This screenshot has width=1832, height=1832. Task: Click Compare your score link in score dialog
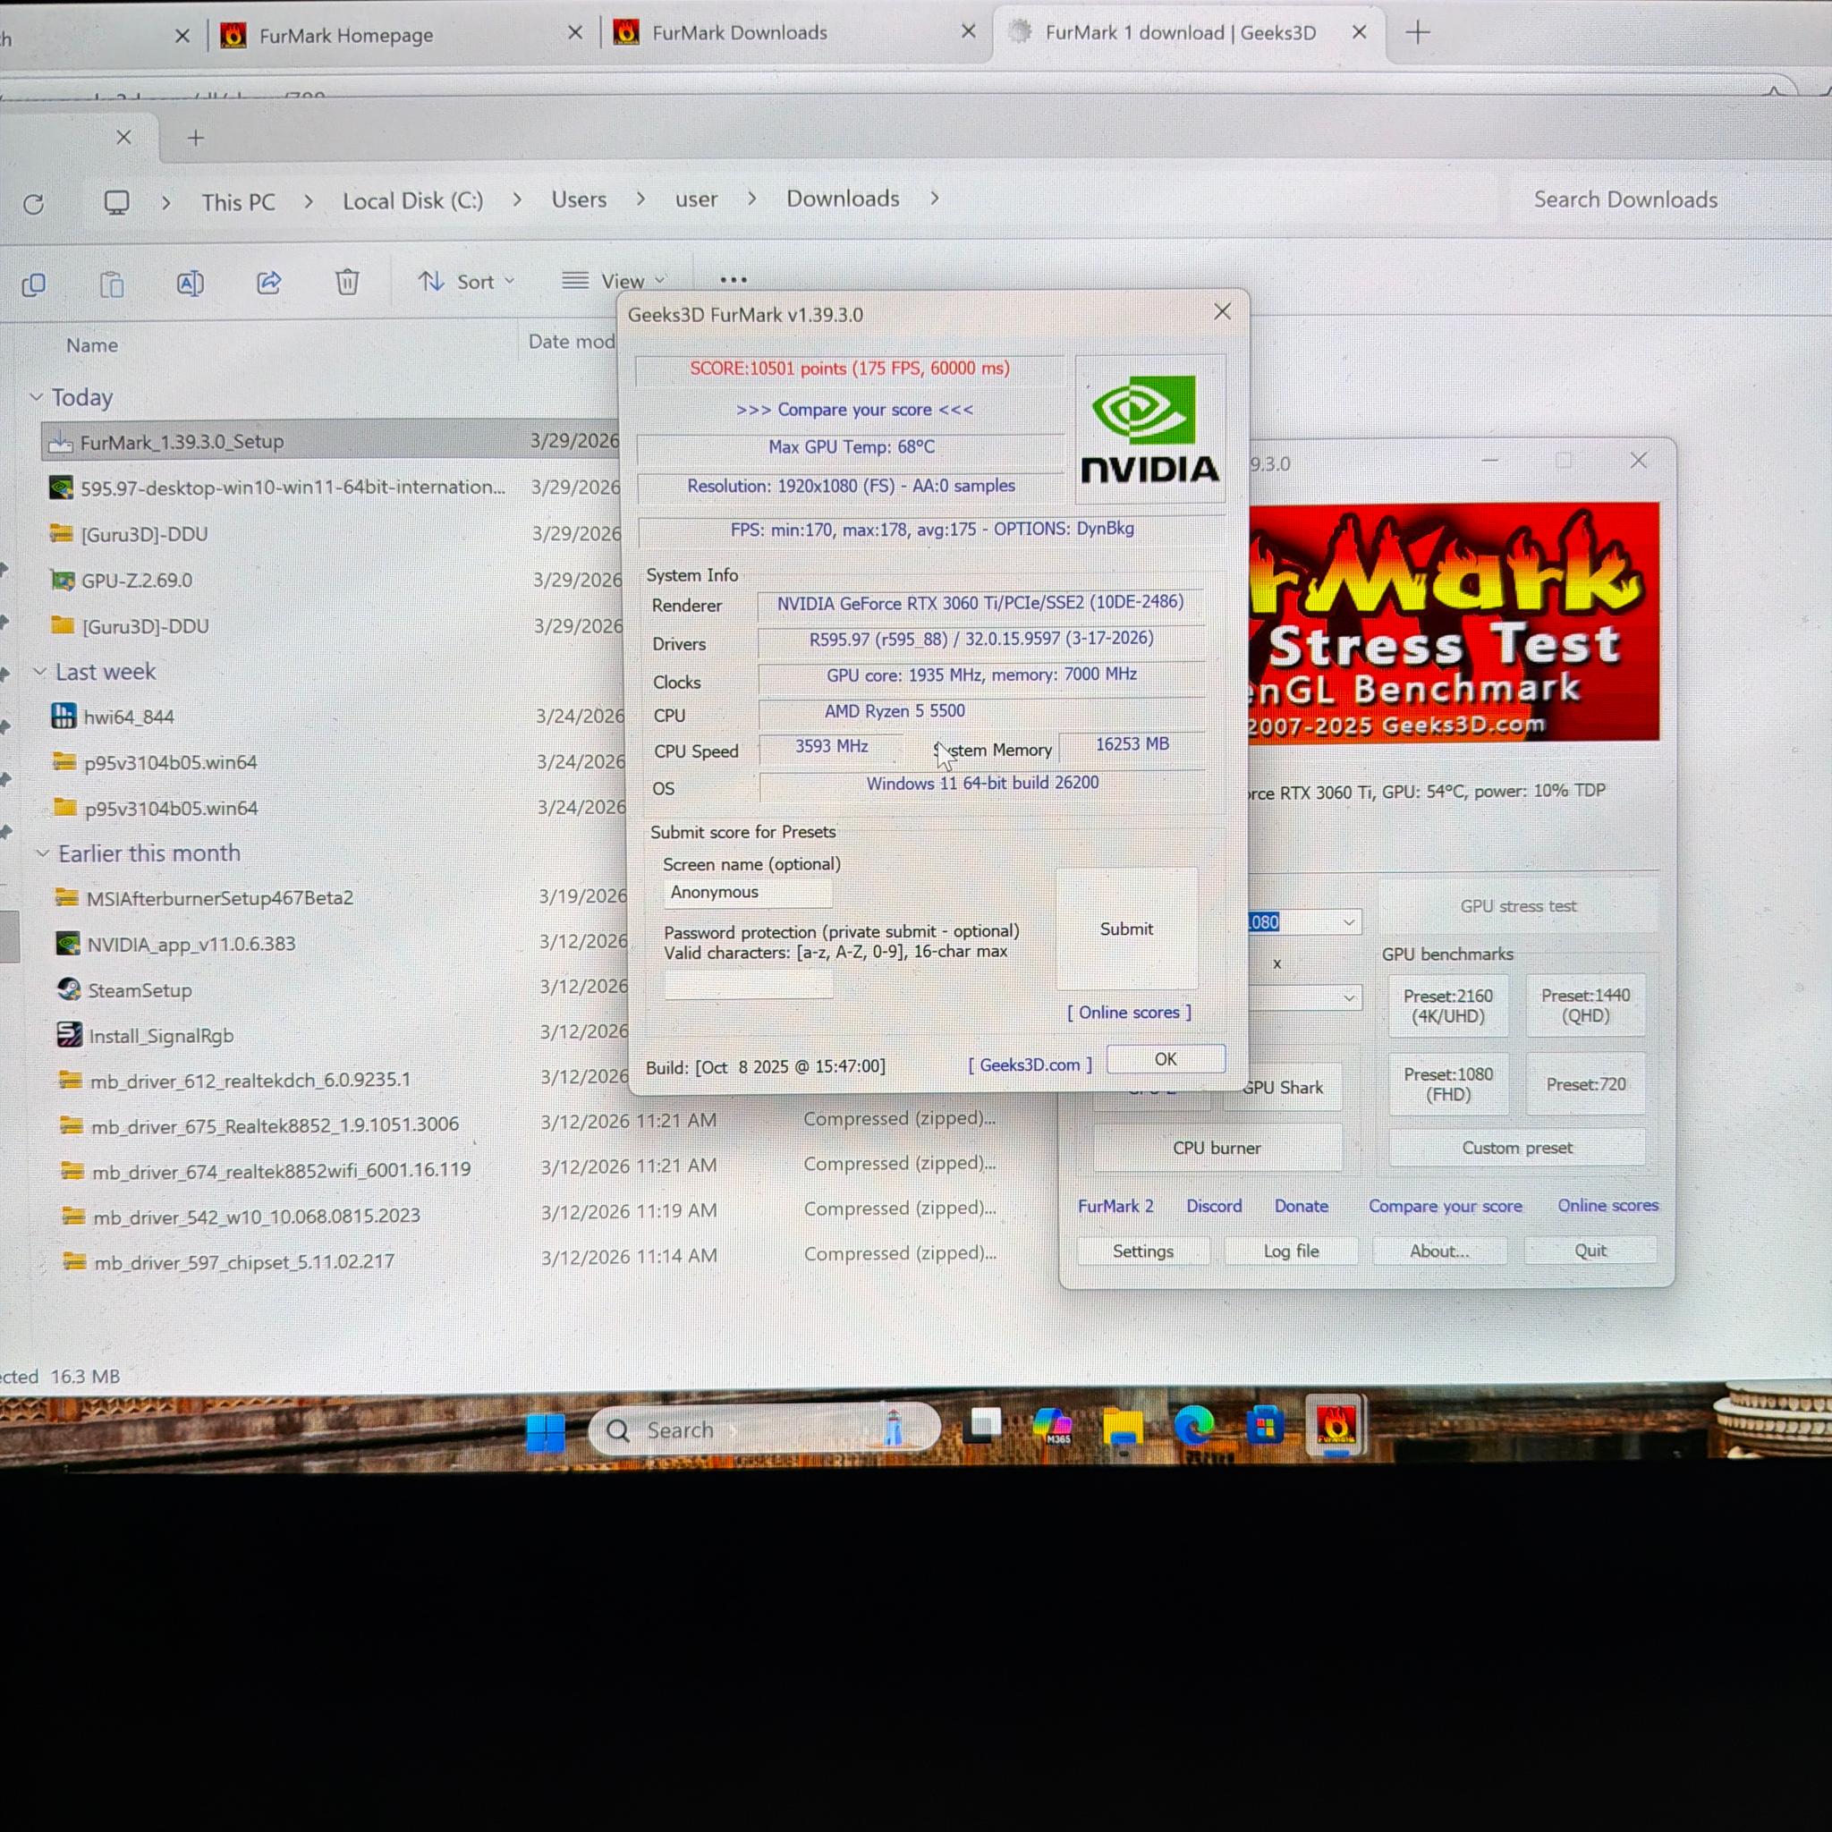[x=854, y=410]
